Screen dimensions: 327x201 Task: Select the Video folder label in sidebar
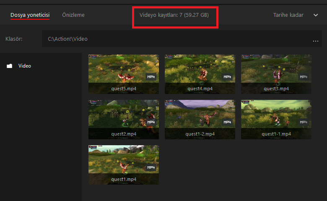[25, 66]
